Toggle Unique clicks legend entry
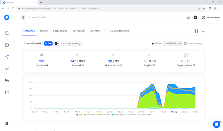Viewport: 223px width, 131px height. [145, 115]
